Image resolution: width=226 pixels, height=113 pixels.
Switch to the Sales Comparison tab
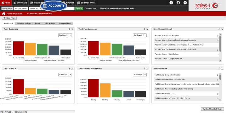click(x=24, y=23)
